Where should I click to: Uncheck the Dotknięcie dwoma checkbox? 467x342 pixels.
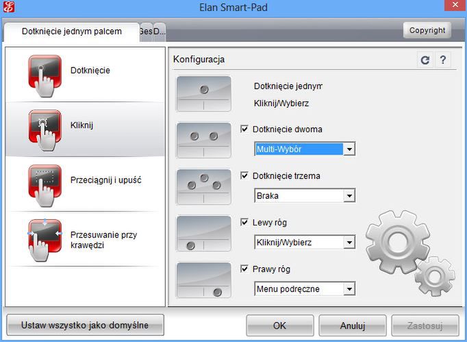point(244,129)
